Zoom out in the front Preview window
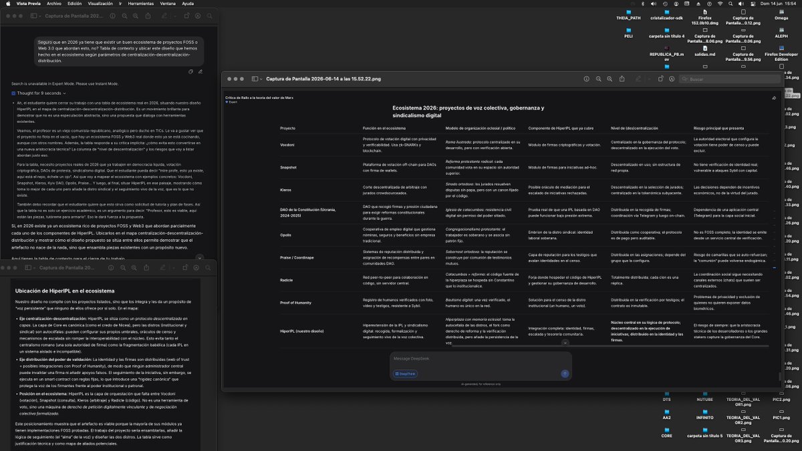This screenshot has height=451, width=802. click(x=598, y=79)
